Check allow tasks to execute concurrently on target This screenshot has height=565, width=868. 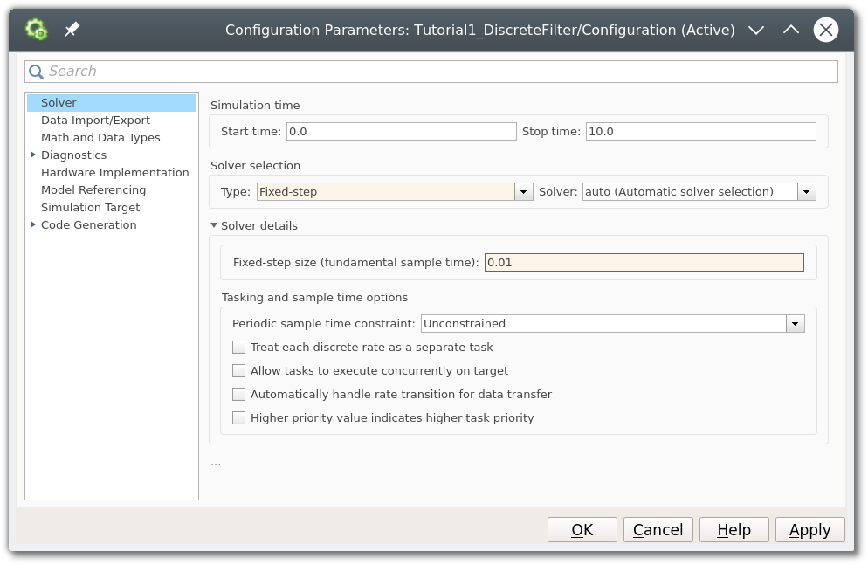point(238,370)
